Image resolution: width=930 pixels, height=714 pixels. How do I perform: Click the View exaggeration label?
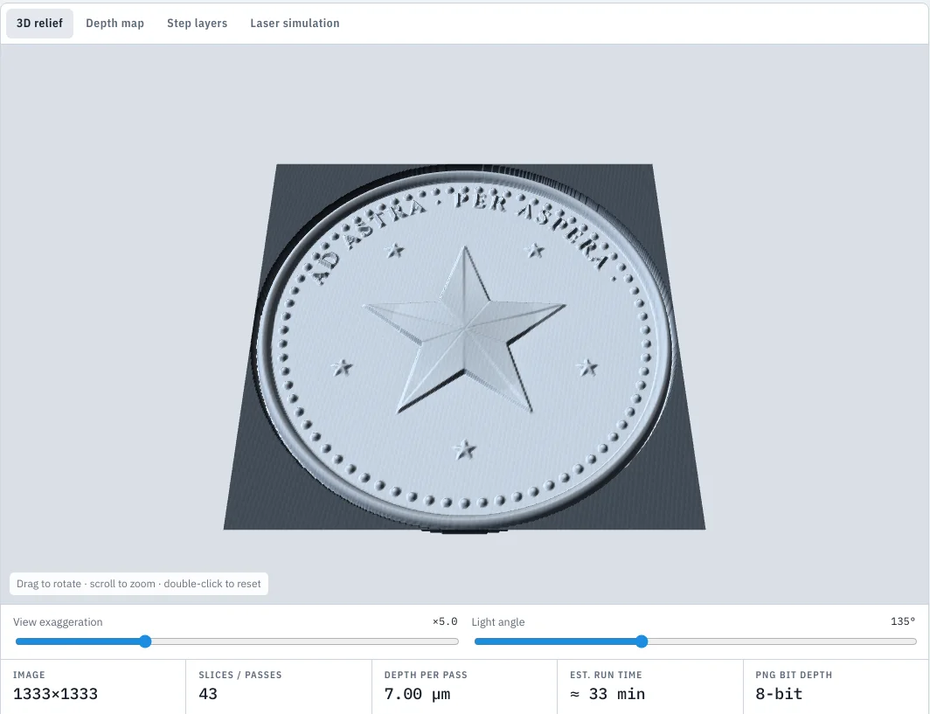point(58,622)
